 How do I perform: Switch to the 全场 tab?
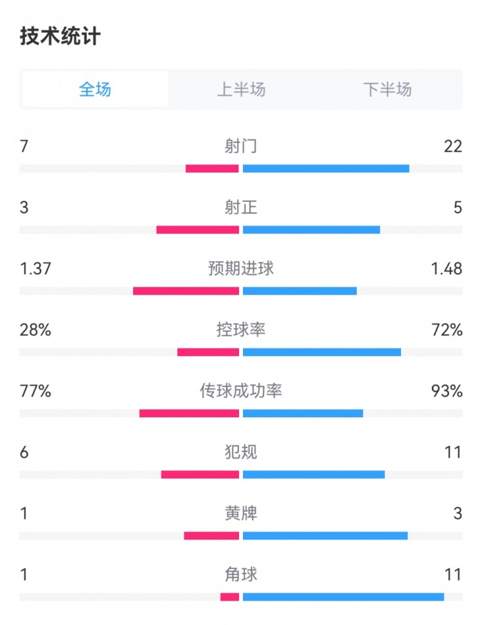coord(95,89)
